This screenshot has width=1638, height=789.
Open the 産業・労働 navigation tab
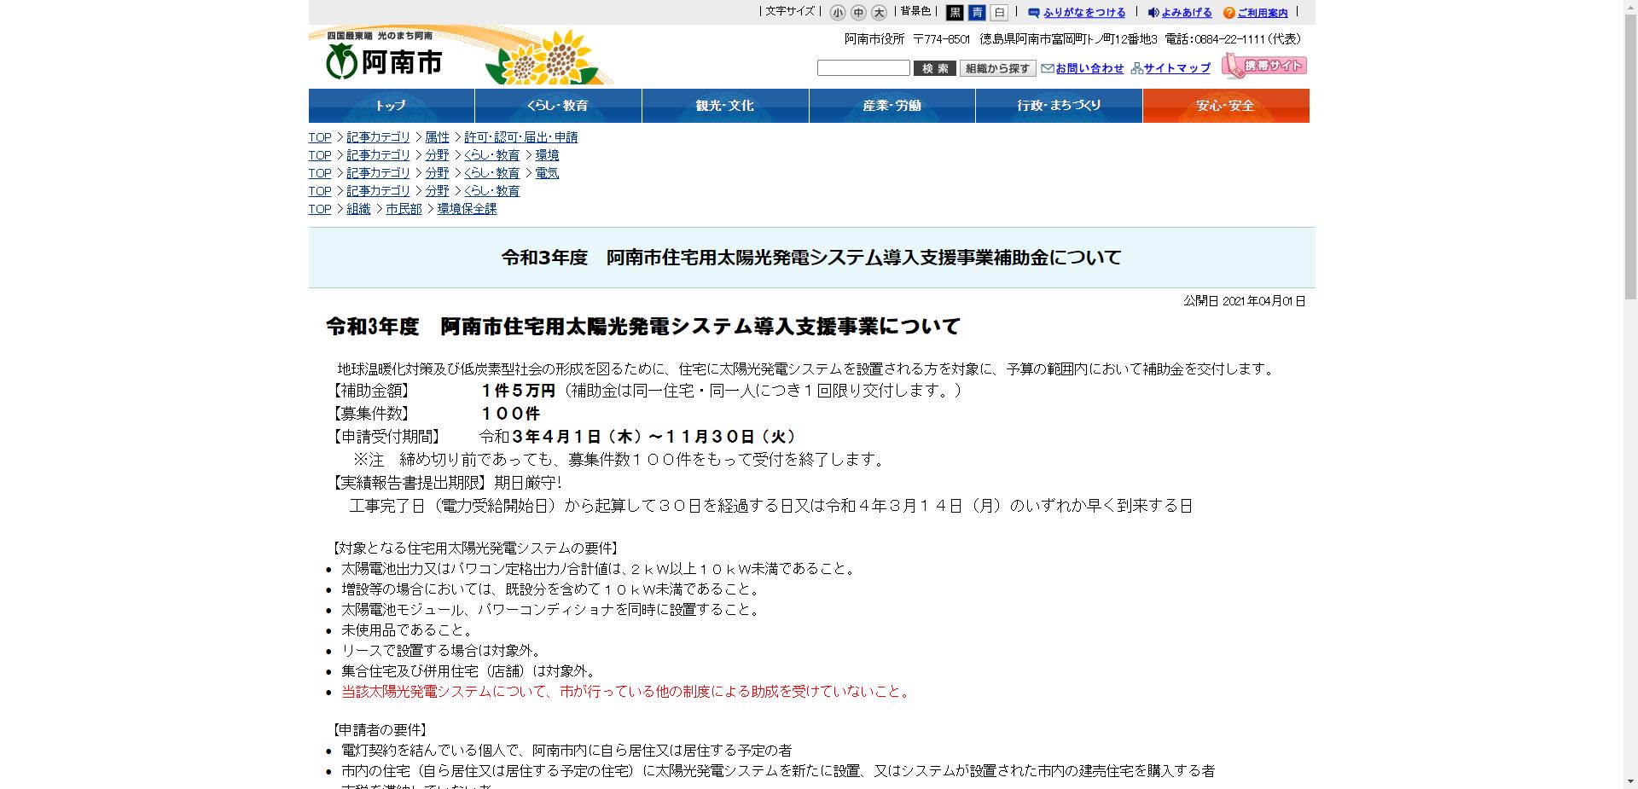(x=892, y=106)
